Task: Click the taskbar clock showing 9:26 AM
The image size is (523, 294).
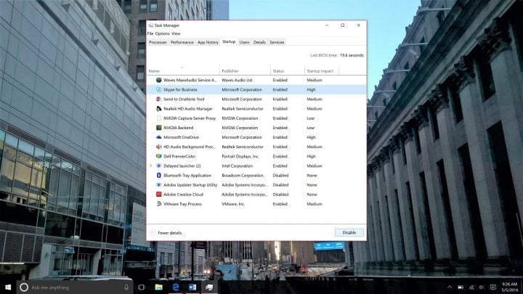Action: (510, 287)
